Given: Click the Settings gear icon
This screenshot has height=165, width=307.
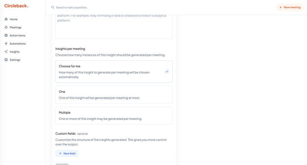Looking at the screenshot, I should click(6, 60).
